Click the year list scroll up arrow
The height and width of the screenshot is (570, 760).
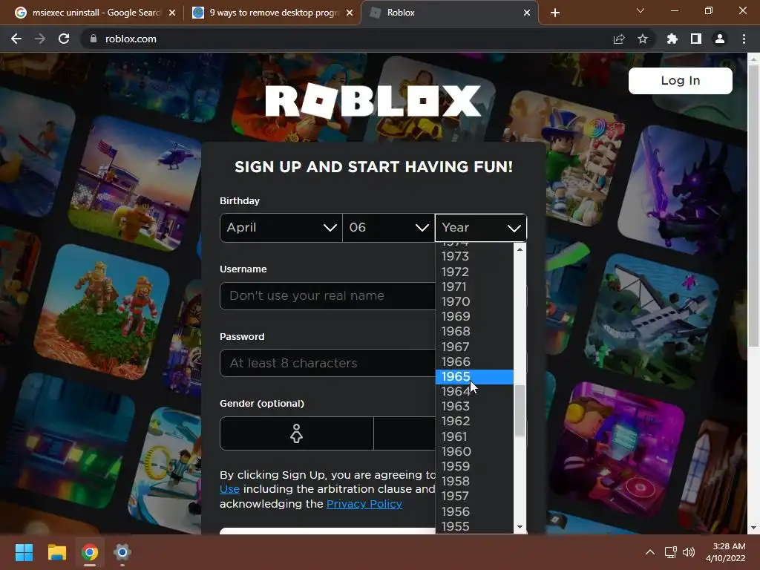520,249
